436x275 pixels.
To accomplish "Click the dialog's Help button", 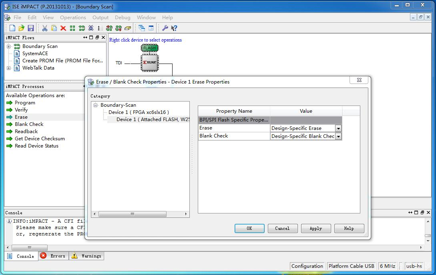I will (349, 228).
